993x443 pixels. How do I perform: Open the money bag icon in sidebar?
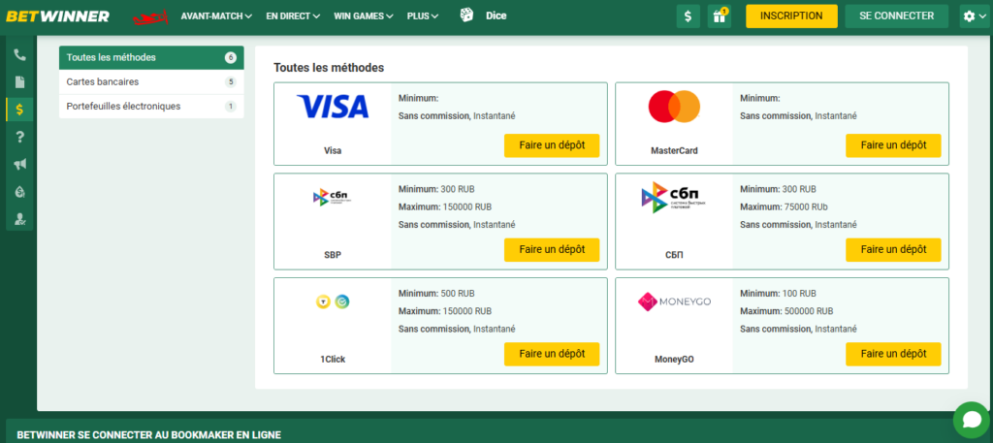click(x=19, y=191)
